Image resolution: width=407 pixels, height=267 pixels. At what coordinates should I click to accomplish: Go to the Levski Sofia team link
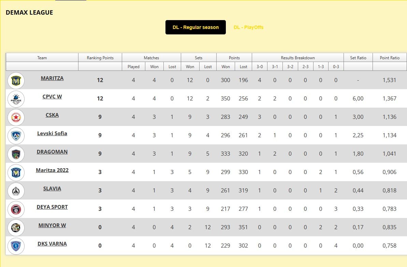click(52, 133)
